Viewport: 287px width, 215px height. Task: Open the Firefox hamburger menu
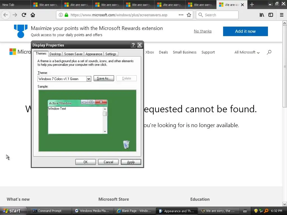coord(282,15)
